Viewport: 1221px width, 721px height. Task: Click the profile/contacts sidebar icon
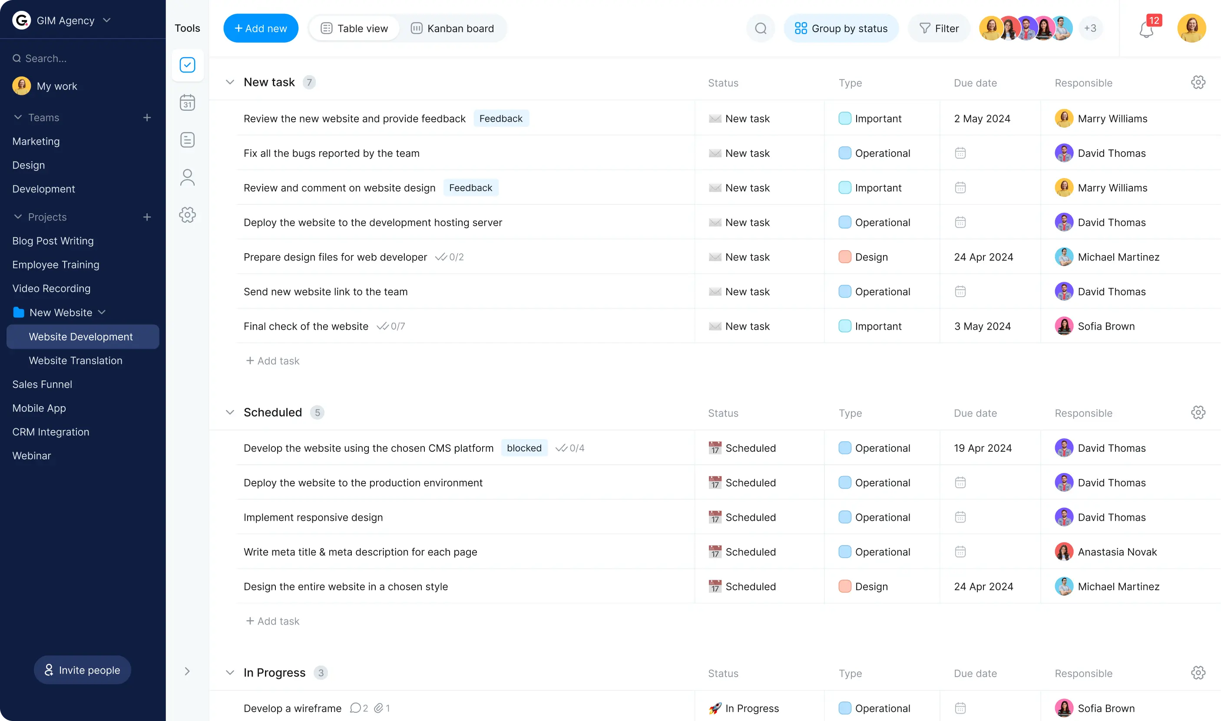[x=187, y=177]
